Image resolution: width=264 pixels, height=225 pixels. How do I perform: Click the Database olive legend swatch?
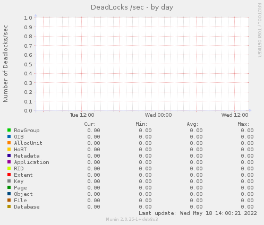coord(9,206)
